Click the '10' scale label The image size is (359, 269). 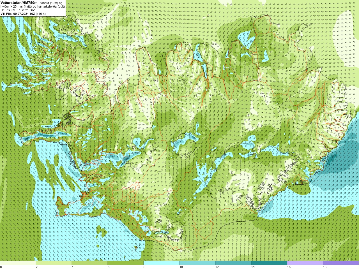tap(181, 267)
